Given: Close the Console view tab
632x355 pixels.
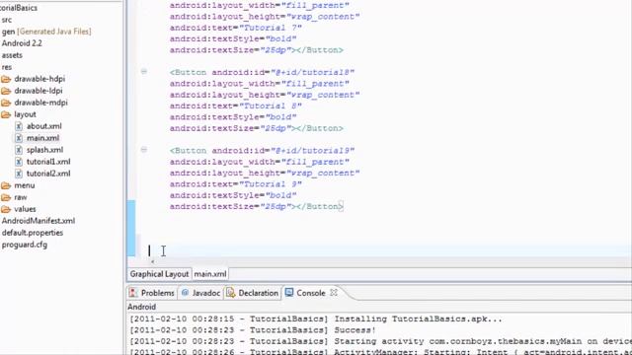Looking at the screenshot, I should (334, 293).
